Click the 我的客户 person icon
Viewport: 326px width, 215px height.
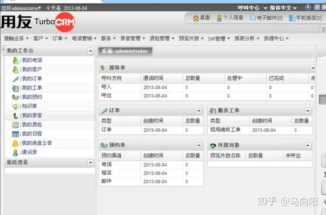(15, 70)
